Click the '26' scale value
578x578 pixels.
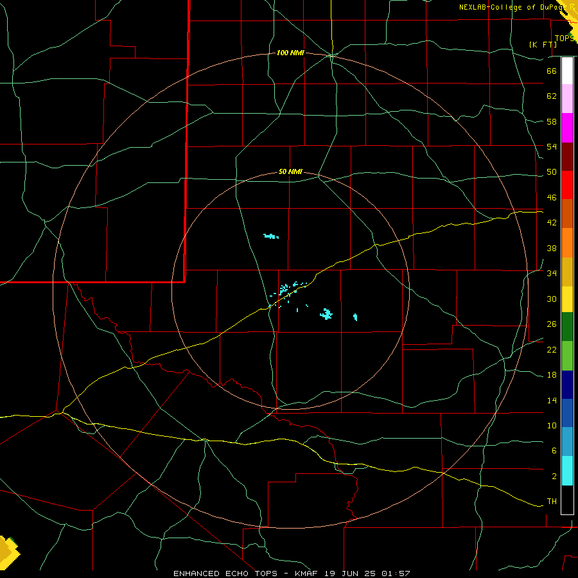(x=552, y=324)
